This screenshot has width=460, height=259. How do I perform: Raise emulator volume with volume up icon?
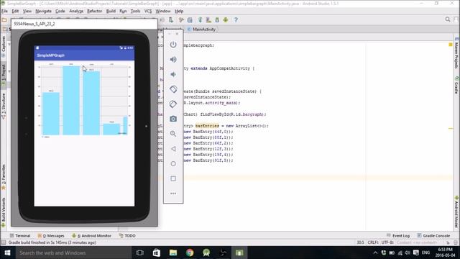pos(173,60)
